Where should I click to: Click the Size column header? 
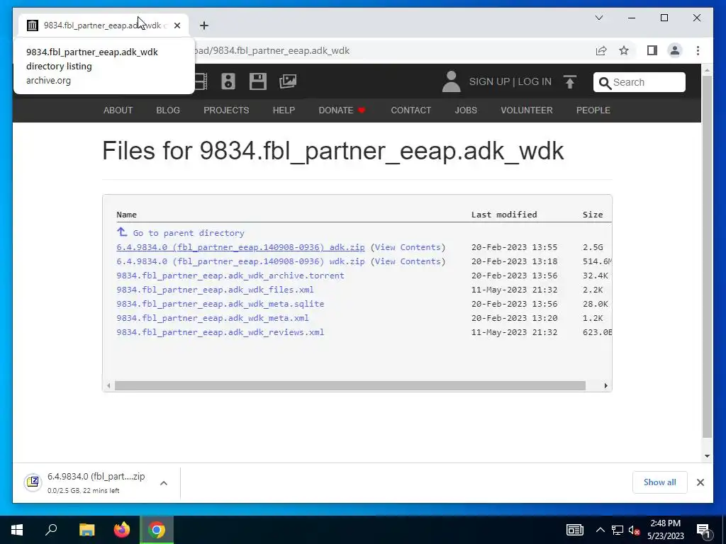point(593,215)
